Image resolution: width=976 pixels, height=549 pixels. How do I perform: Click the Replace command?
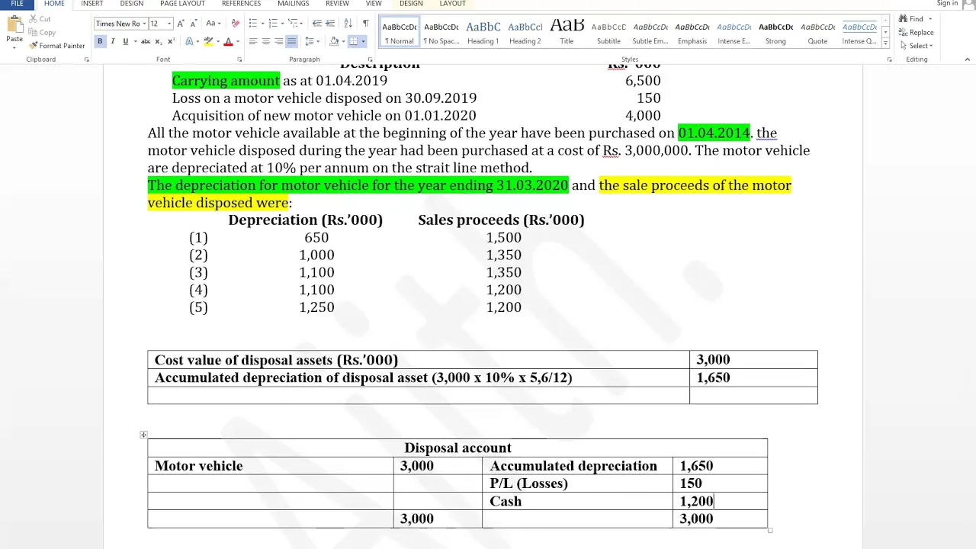pos(917,32)
